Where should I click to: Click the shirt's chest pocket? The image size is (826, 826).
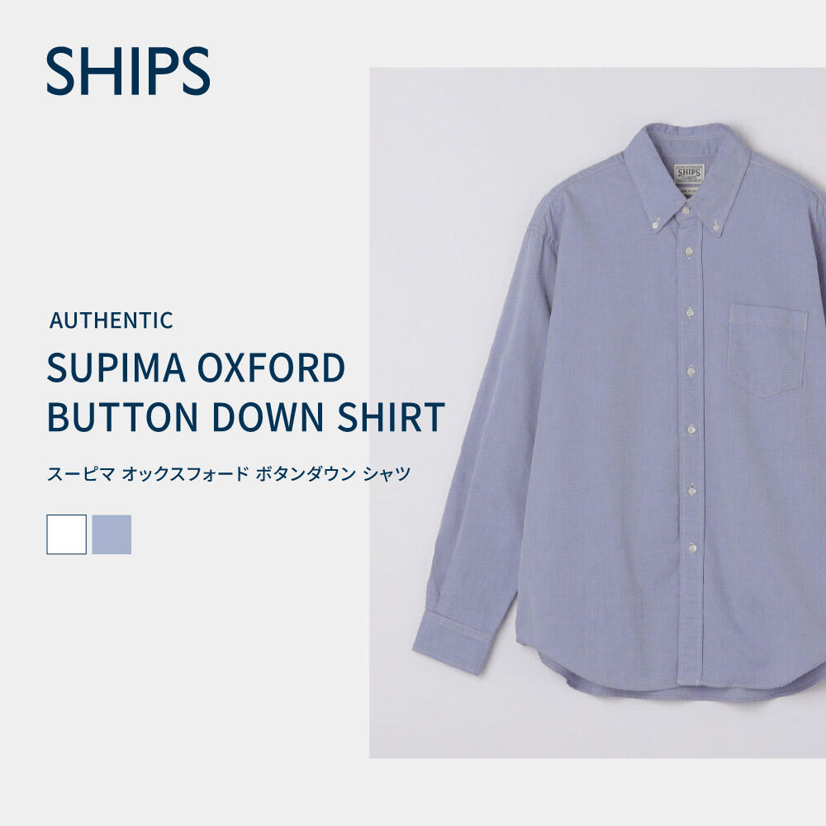coord(767,350)
